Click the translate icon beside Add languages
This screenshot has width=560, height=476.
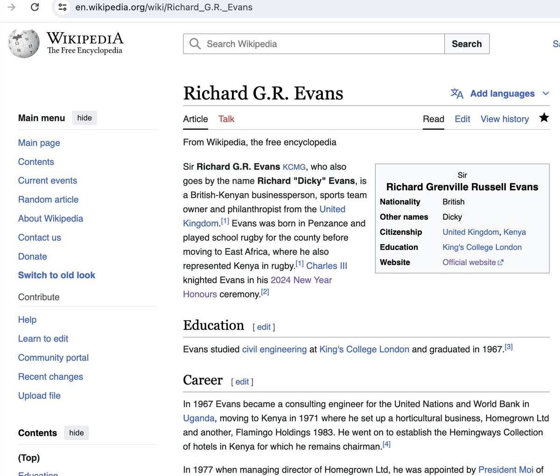pos(457,93)
